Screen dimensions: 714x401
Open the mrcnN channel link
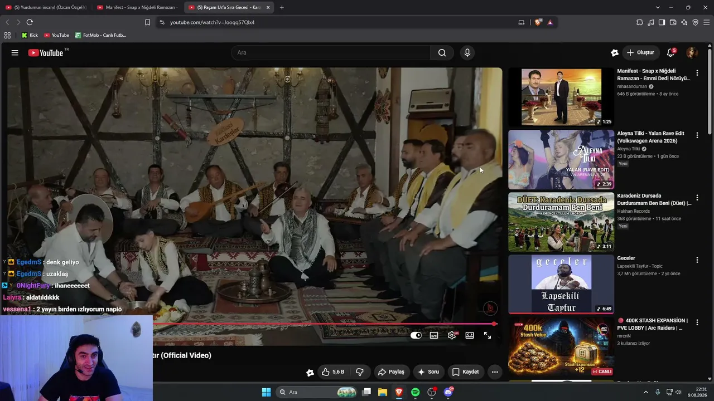coord(624,336)
